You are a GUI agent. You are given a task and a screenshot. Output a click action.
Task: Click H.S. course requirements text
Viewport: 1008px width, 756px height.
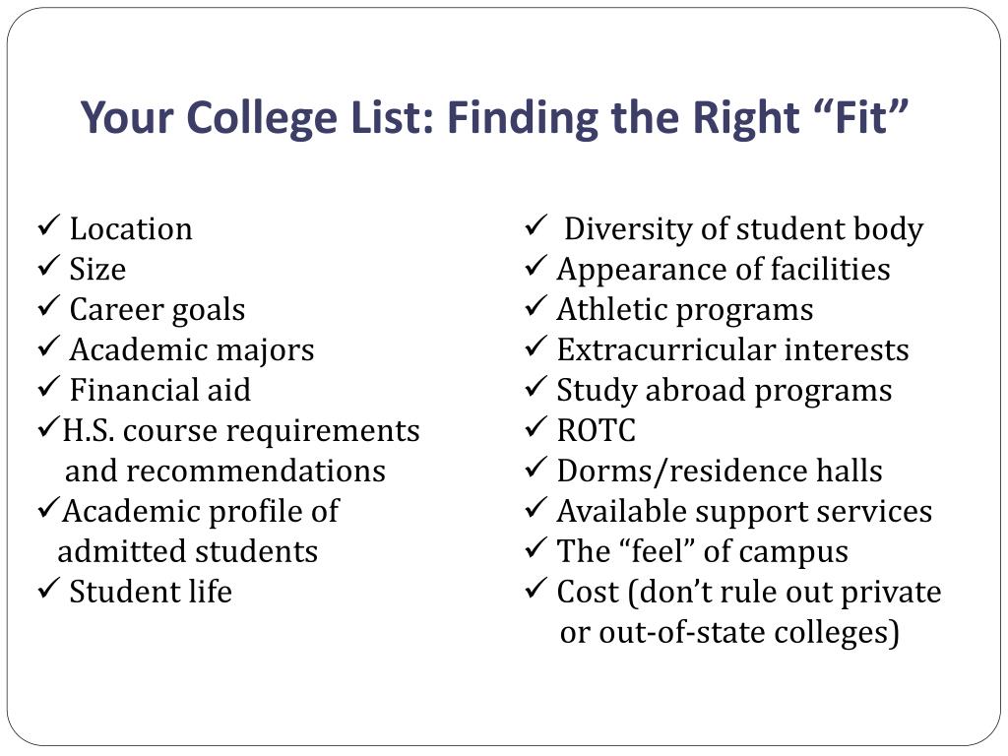coord(241,431)
